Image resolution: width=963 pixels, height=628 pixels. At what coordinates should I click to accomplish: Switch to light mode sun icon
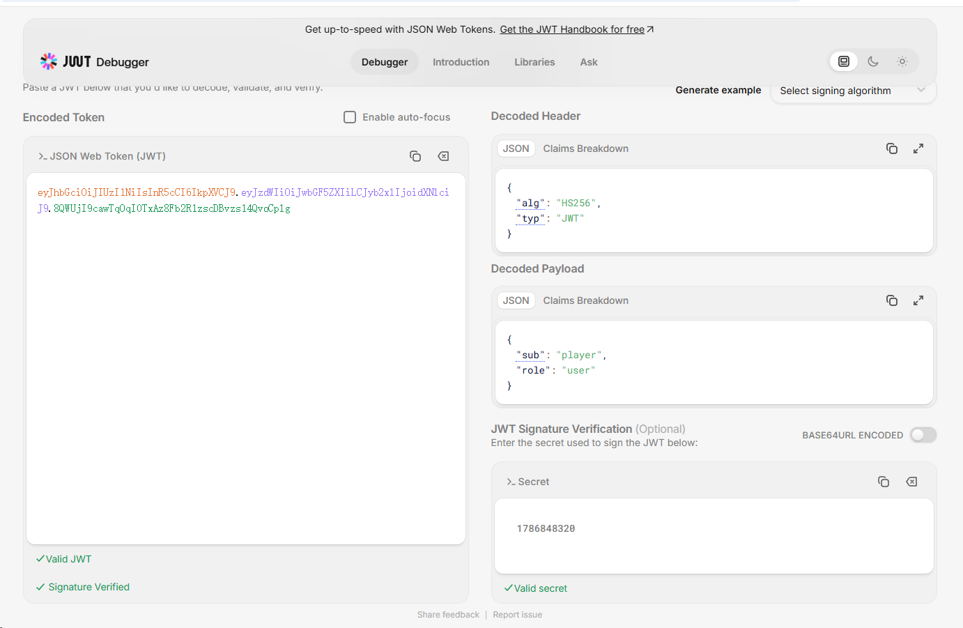[x=902, y=61]
